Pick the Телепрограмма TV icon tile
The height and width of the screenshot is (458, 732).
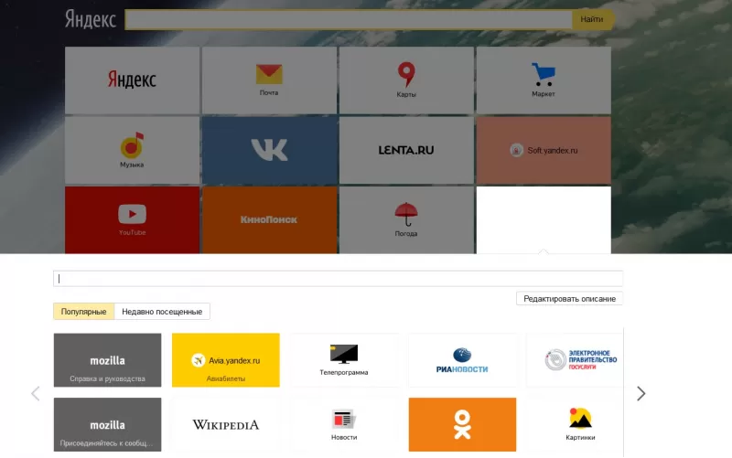point(344,360)
